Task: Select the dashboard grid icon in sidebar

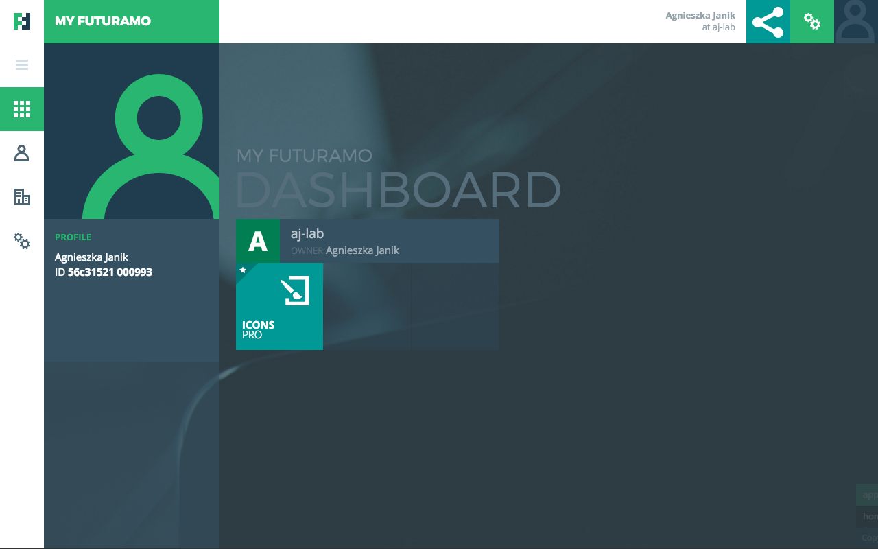Action: coord(22,109)
